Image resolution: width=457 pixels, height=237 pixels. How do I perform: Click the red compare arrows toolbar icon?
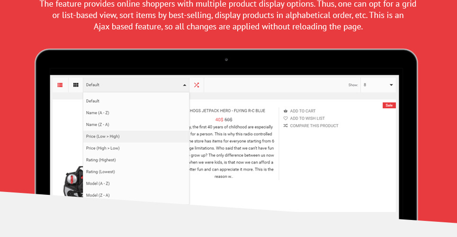click(197, 85)
